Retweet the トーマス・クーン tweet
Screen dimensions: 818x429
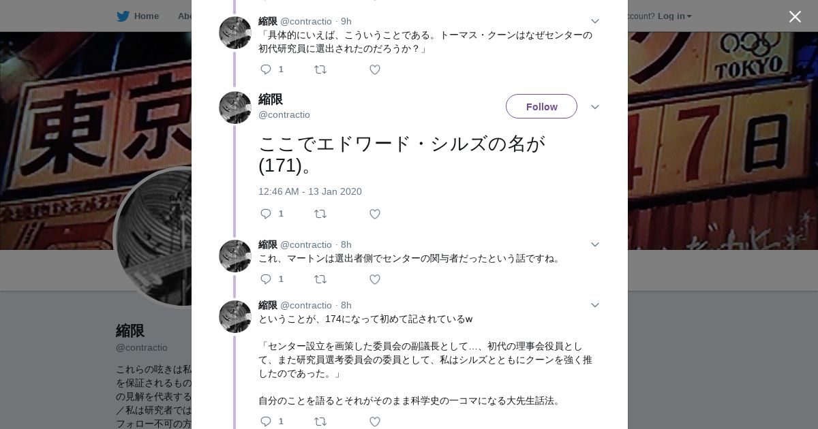pyautogui.click(x=320, y=69)
